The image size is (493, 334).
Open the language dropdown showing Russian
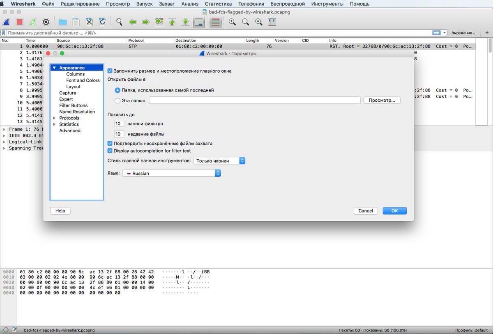(172, 173)
